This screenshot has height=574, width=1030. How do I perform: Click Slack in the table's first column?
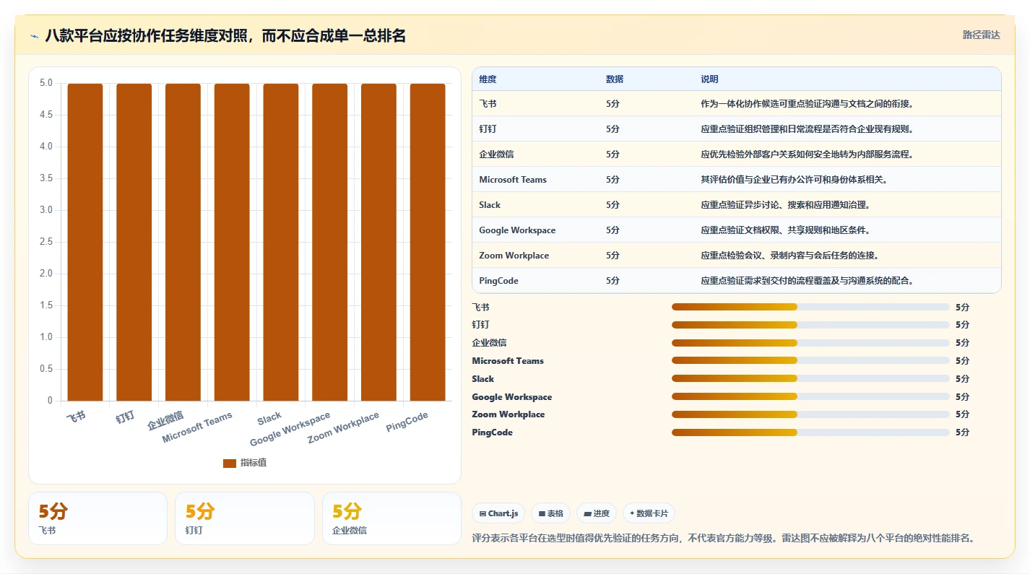pyautogui.click(x=490, y=205)
